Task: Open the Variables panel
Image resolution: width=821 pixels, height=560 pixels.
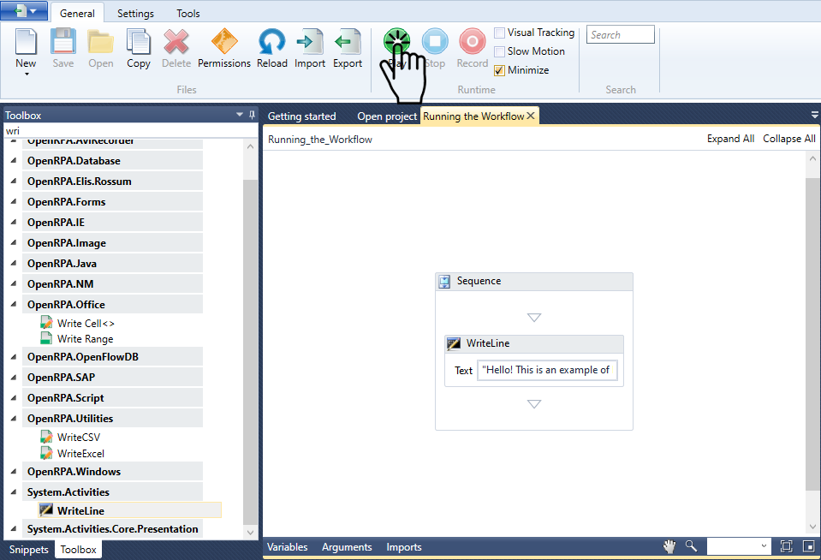Action: 288,547
